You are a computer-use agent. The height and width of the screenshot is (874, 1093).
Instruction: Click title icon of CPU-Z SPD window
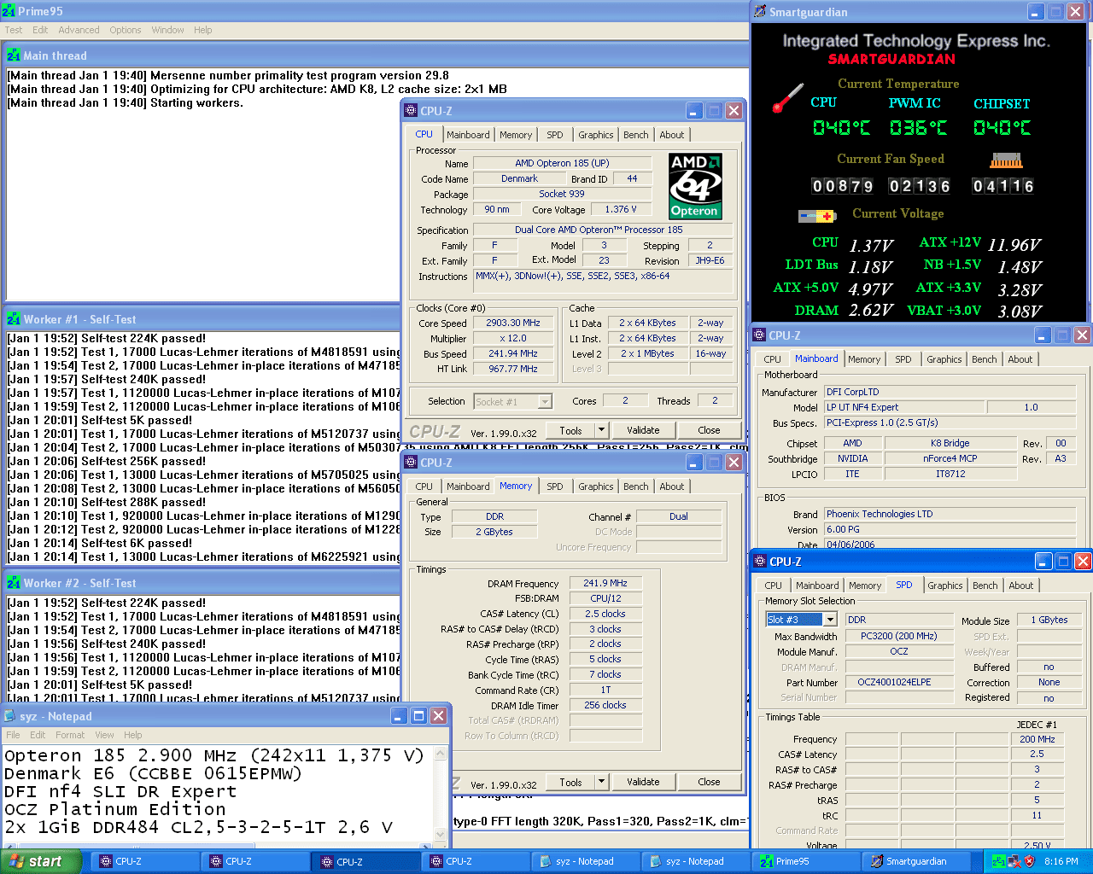[x=760, y=562]
